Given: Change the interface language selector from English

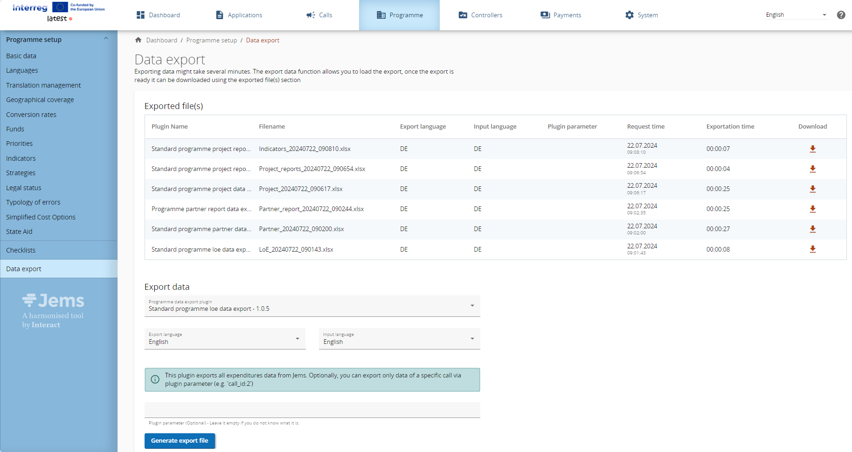Looking at the screenshot, I should coord(796,15).
